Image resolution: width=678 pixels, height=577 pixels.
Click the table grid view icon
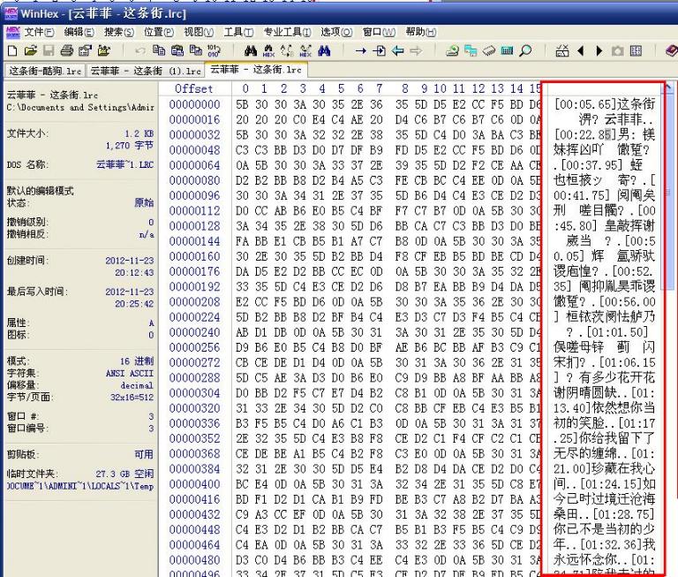point(636,51)
